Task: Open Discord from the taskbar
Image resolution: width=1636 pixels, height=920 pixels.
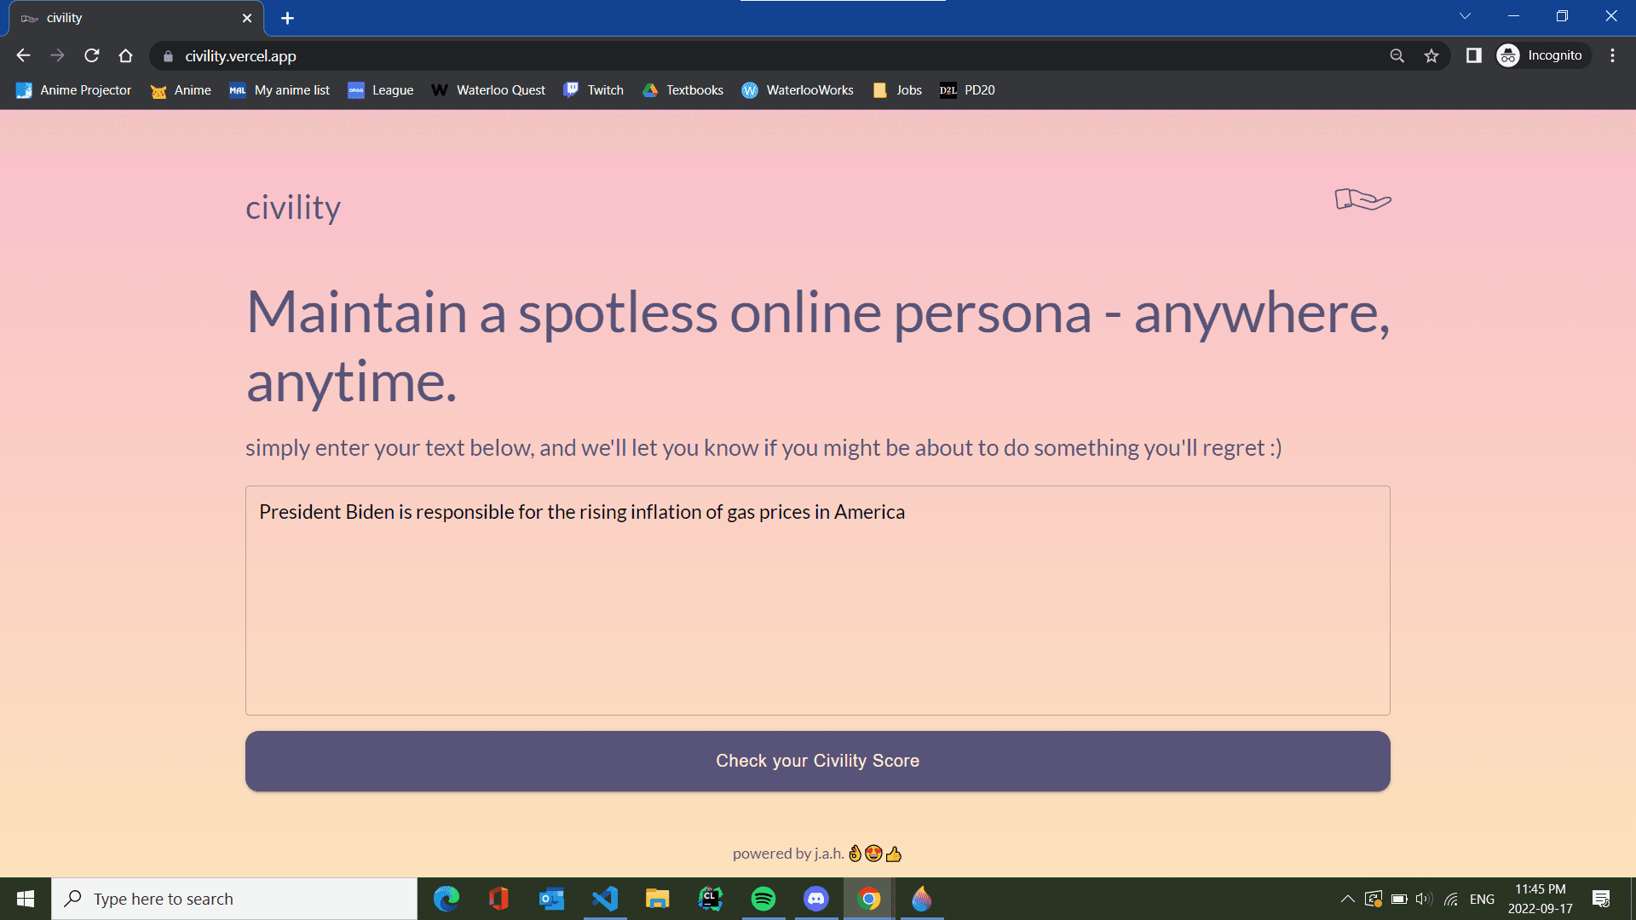Action: 816,899
